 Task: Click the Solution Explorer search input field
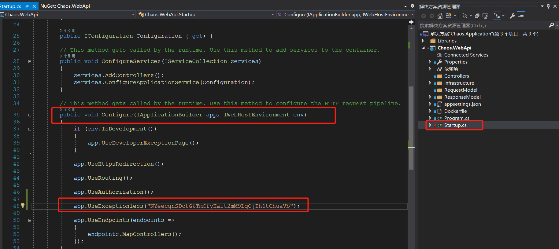pyautogui.click(x=483, y=25)
